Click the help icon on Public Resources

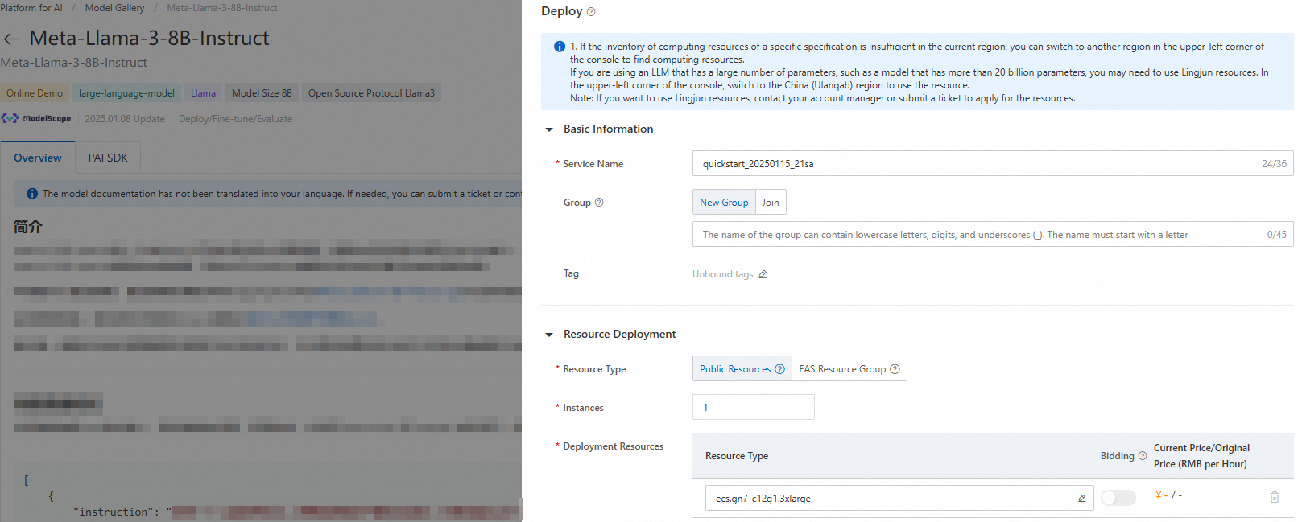tap(779, 369)
